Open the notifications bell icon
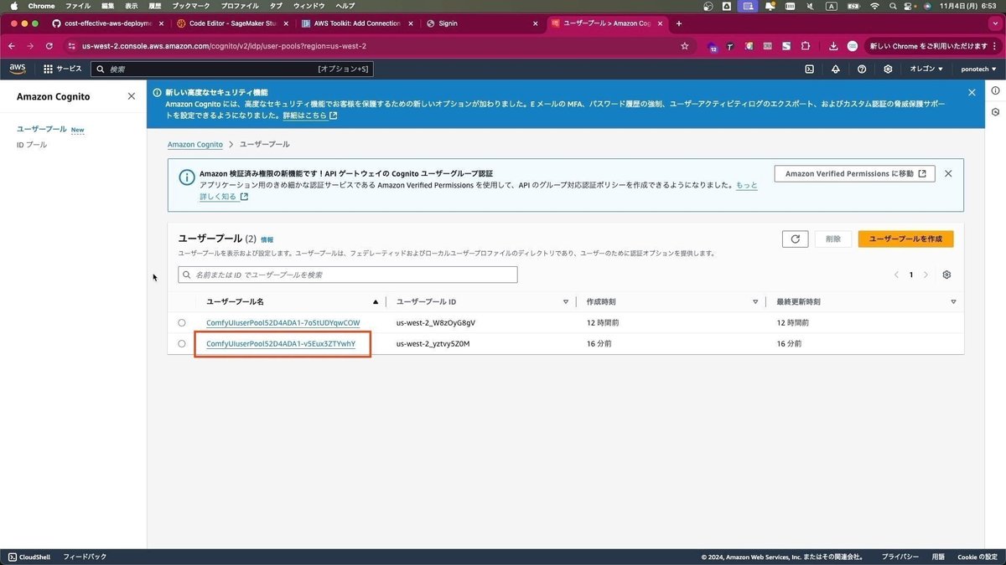Screen dimensions: 1006x565 836,69
